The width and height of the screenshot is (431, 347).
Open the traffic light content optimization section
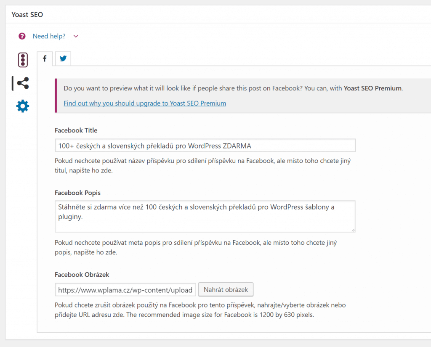pos(23,60)
